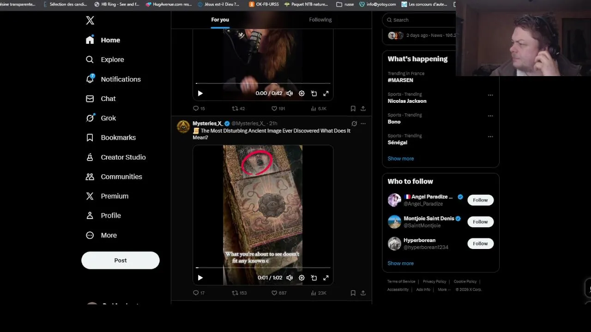The width and height of the screenshot is (591, 332).
Task: Share the Mysteries_X_ post
Action: coord(363,293)
